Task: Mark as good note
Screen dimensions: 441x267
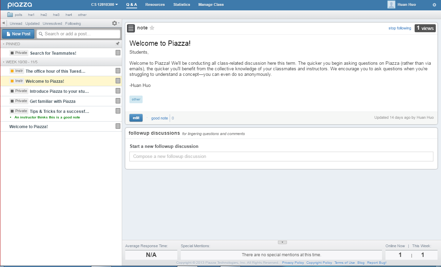Action: coord(160,118)
